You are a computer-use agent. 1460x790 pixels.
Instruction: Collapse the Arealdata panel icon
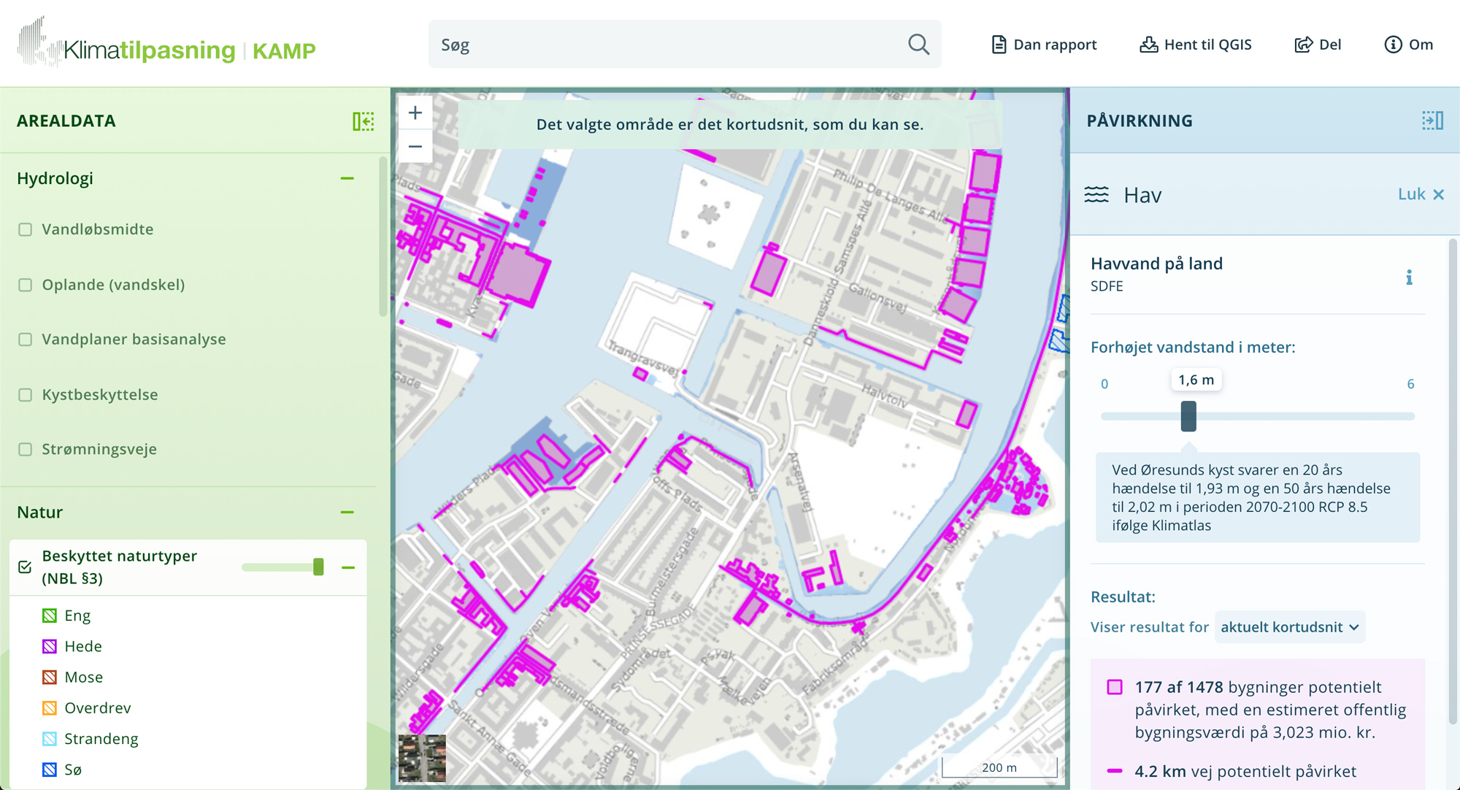pos(363,121)
